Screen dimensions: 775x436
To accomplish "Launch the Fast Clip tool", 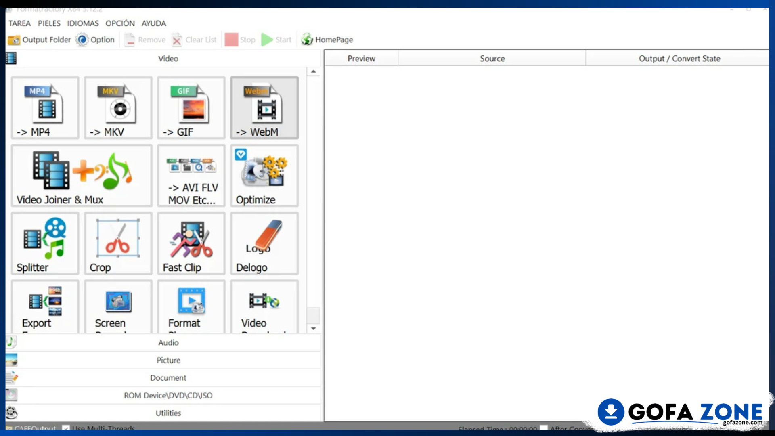I will pos(191,243).
